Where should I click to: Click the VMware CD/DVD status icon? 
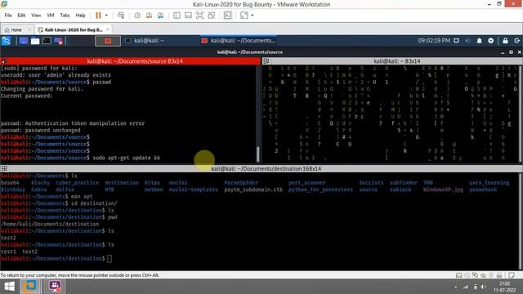tap(467, 275)
